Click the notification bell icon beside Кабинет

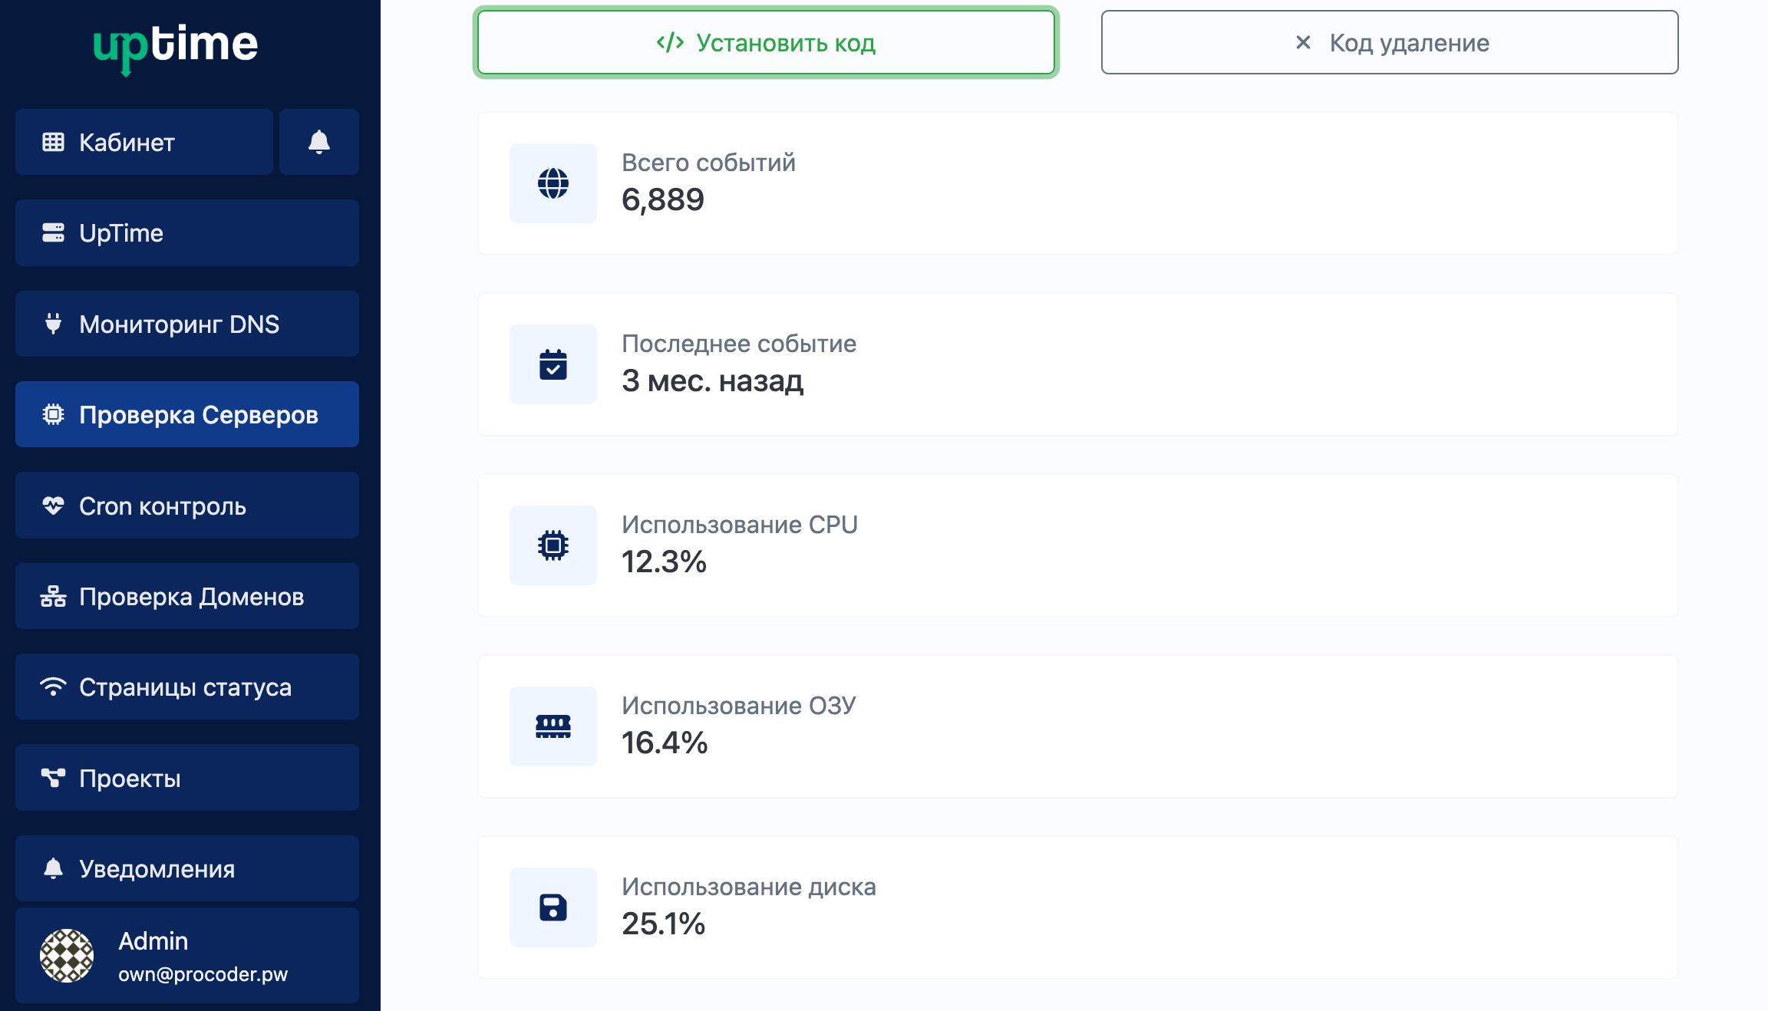318,142
